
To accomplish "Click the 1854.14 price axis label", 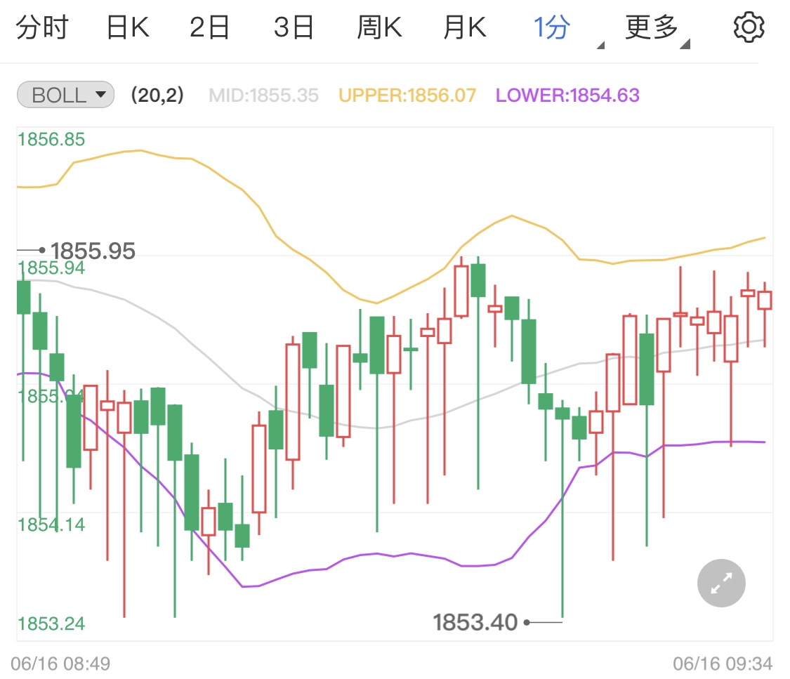I will (x=51, y=525).
